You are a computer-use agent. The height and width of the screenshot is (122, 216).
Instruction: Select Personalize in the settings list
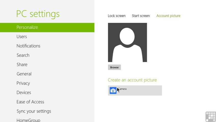pos(47,27)
